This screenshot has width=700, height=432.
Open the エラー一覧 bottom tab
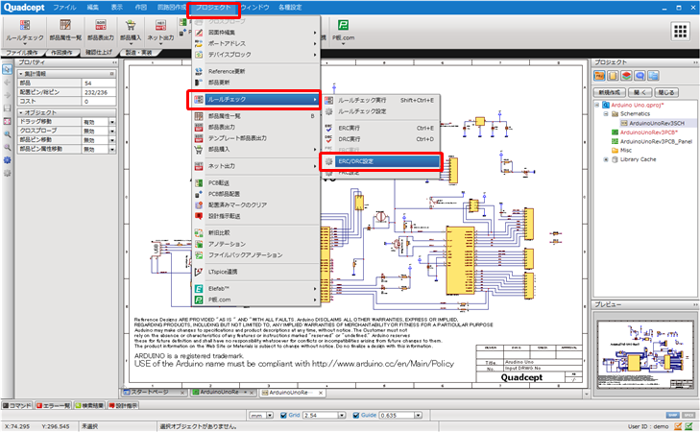[54, 406]
